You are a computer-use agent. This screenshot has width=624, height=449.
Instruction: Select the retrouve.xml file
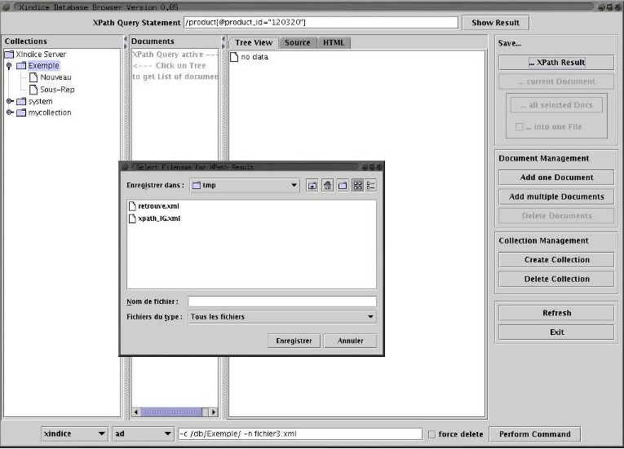[x=158, y=206]
